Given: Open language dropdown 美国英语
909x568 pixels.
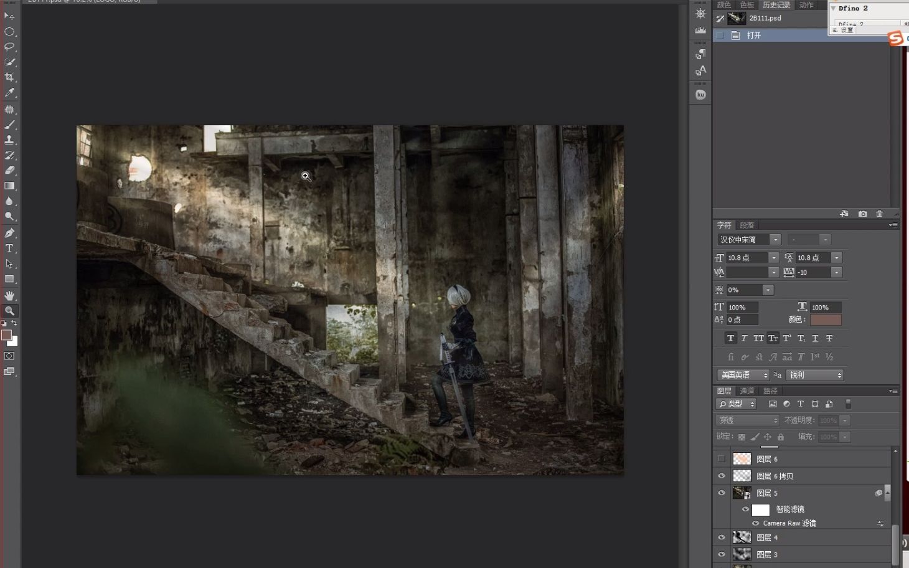Looking at the screenshot, I should 743,375.
